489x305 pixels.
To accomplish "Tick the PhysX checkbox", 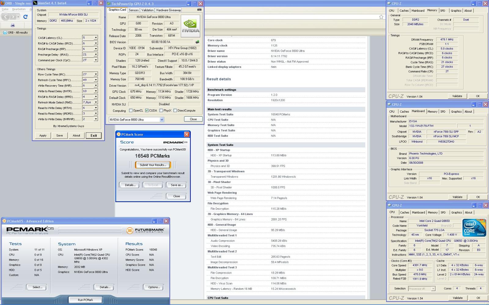I will [x=161, y=111].
